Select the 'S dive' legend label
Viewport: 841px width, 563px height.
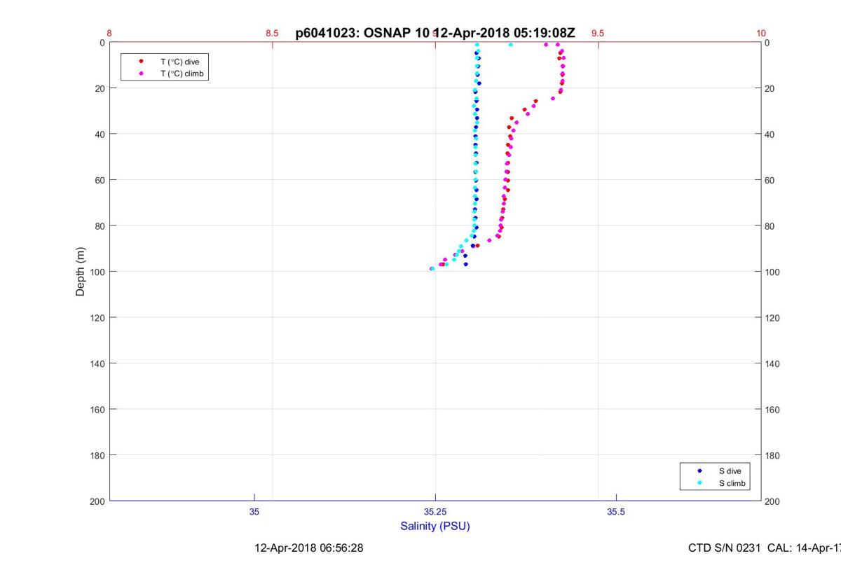730,471
